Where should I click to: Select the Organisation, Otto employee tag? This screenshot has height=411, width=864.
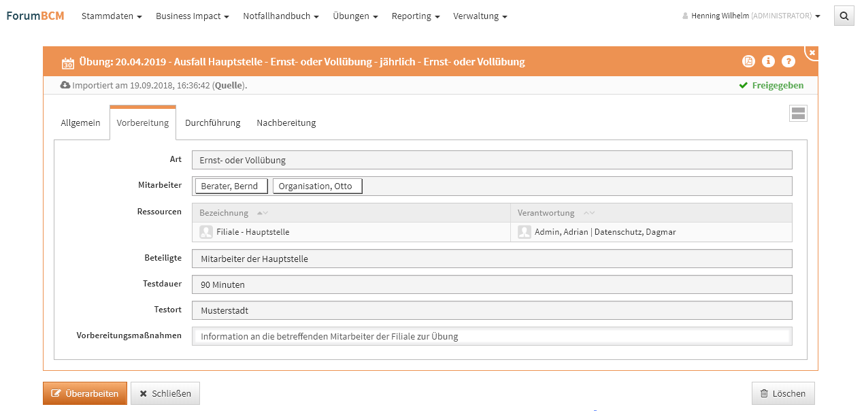(318, 186)
